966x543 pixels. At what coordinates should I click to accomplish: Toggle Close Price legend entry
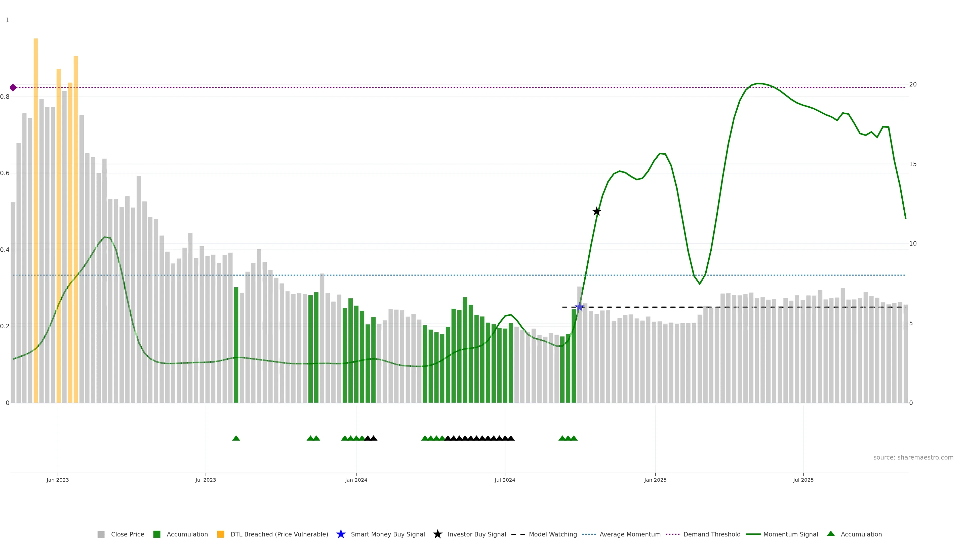128,534
